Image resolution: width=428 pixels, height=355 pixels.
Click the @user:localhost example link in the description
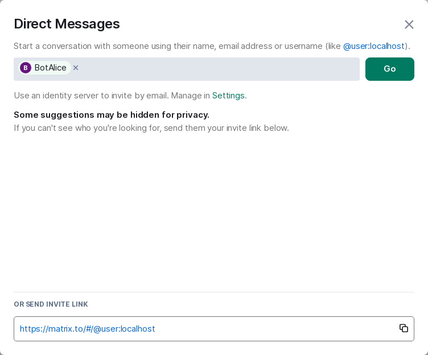point(373,46)
